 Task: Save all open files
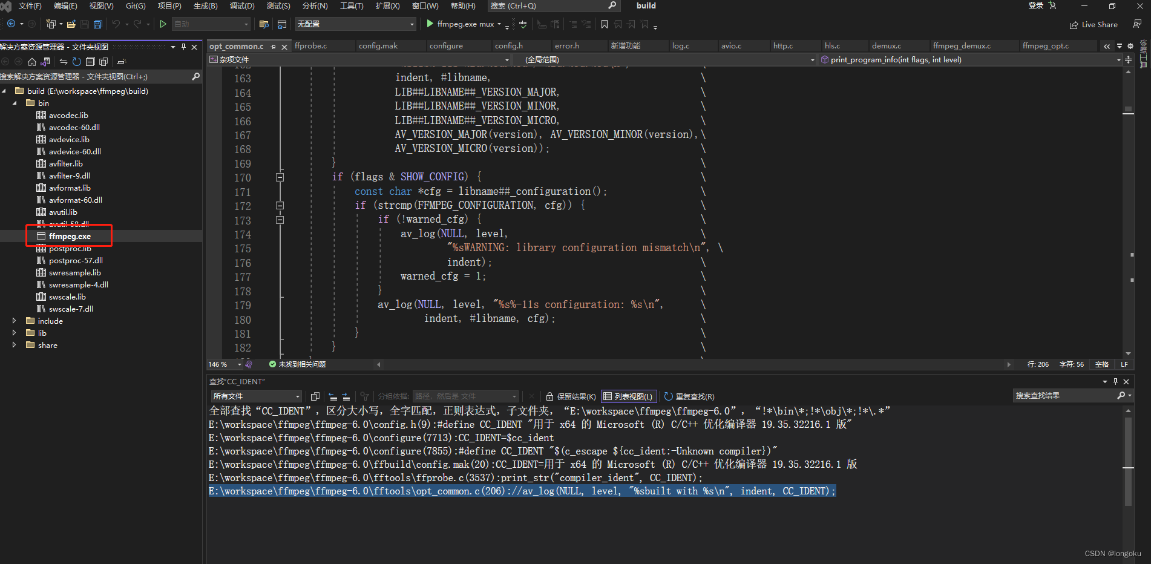click(x=98, y=24)
